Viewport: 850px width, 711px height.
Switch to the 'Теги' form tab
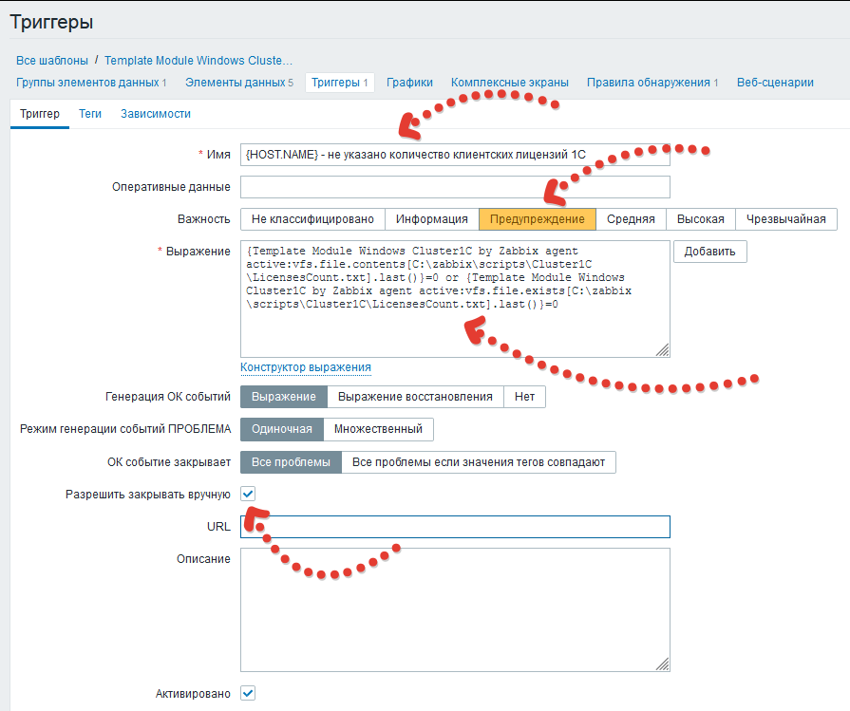coord(90,114)
